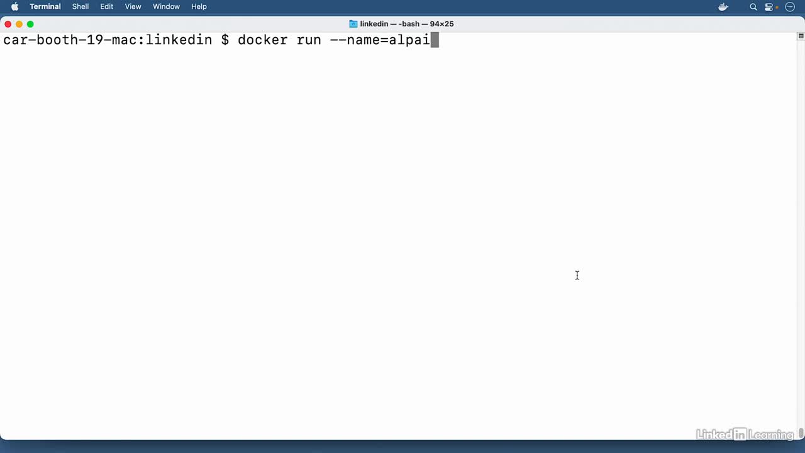Click the terminal vertical scrollbar handle at the bottom
The image size is (805, 453).
[x=801, y=433]
